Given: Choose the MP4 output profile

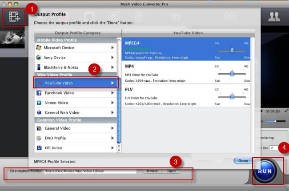Looking at the screenshot, I should tap(186, 72).
